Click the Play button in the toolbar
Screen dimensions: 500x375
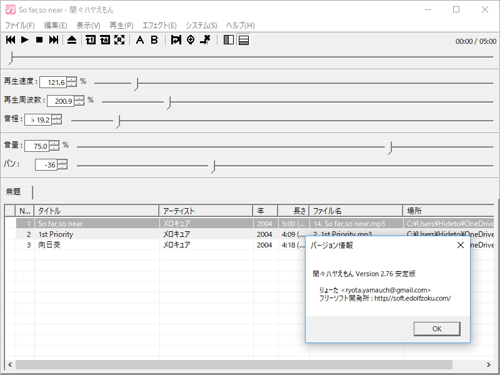(x=25, y=40)
